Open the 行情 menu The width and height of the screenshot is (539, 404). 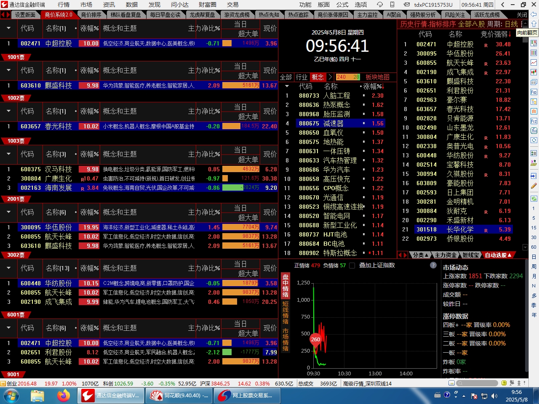(x=64, y=5)
